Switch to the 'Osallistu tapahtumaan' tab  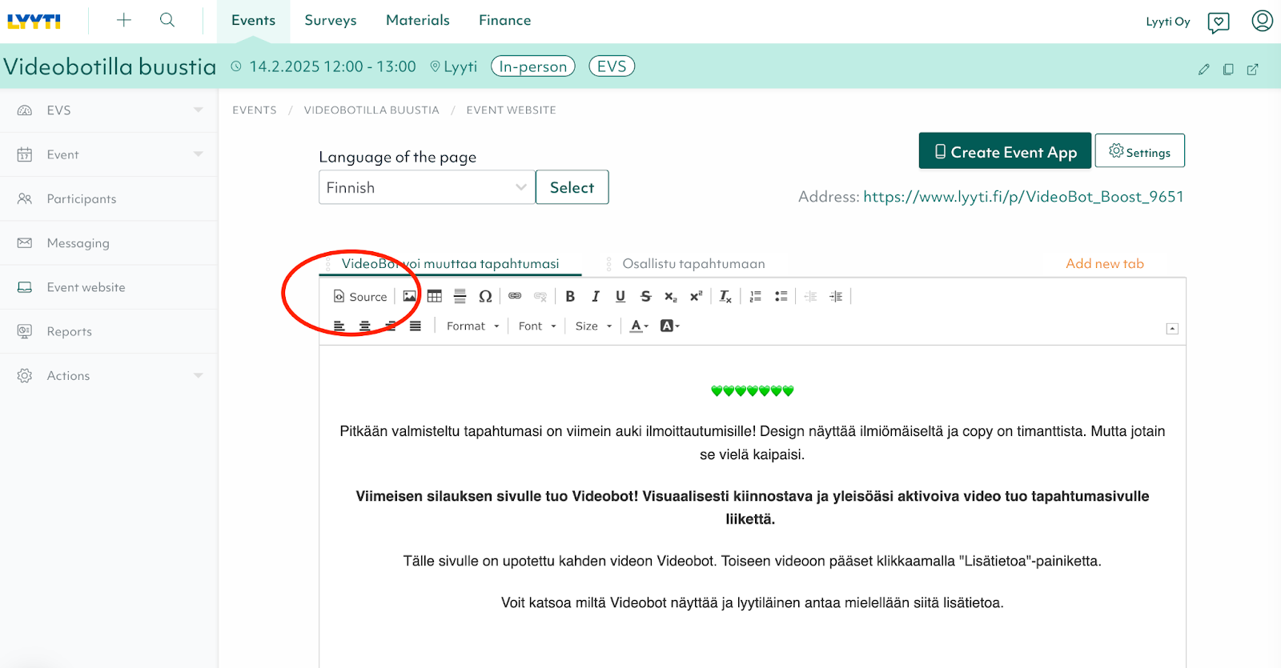[x=694, y=263]
